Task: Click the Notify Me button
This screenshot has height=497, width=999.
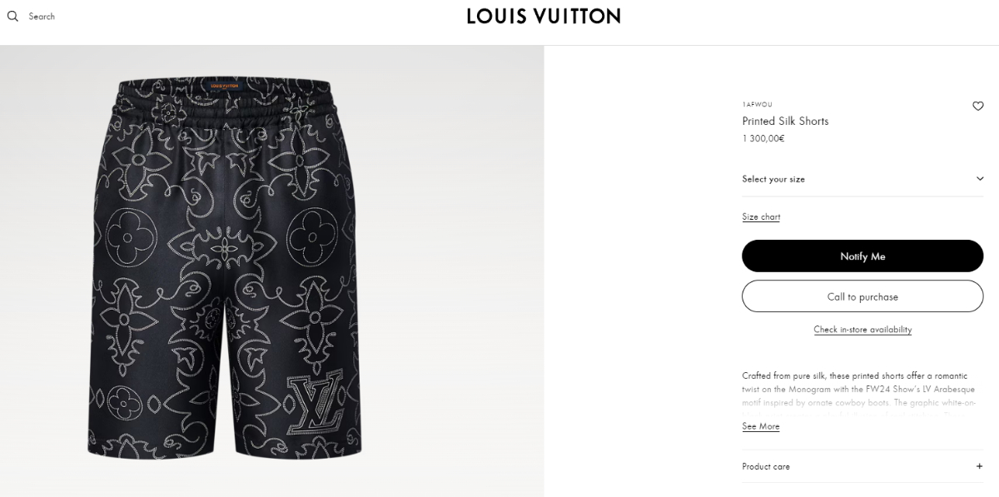Action: (862, 256)
